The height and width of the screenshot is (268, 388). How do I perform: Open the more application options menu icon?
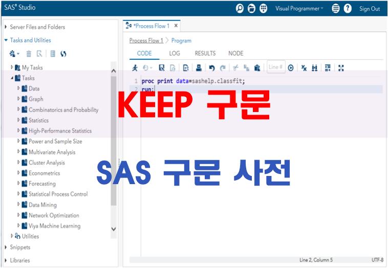336,9
